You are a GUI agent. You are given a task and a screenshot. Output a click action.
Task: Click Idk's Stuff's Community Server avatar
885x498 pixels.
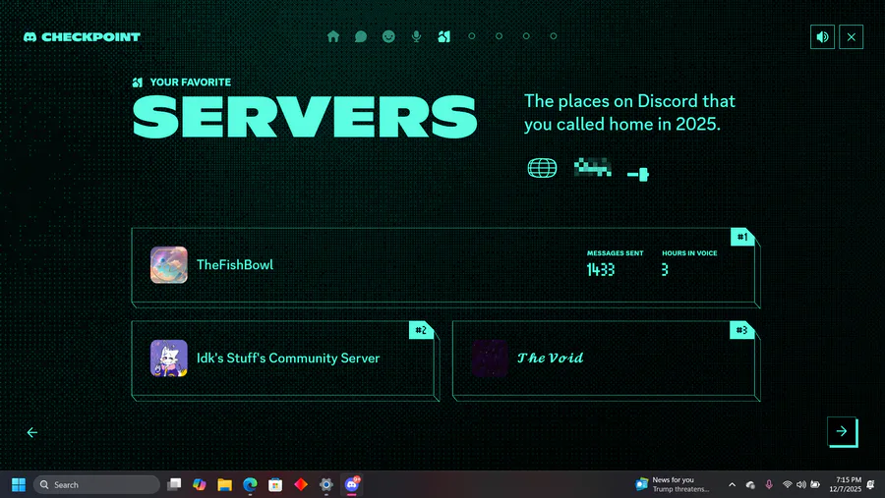pos(169,359)
